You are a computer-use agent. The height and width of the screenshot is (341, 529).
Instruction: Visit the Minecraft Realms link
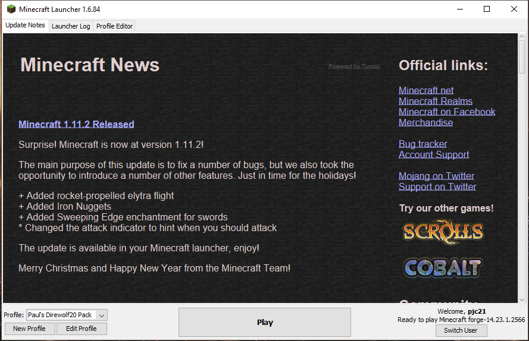point(436,101)
